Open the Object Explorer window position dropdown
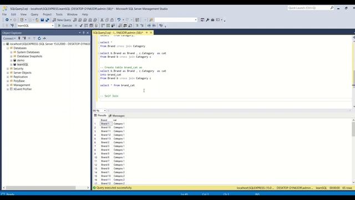This screenshot has height=200, width=355. (79, 33)
